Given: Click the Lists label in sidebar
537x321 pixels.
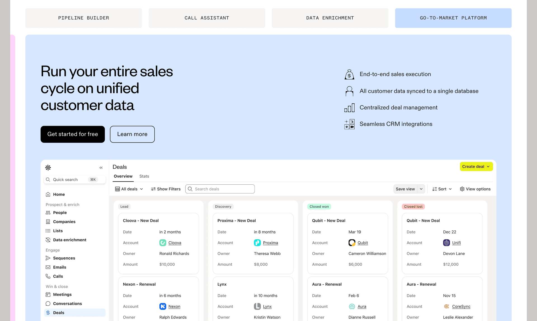Looking at the screenshot, I should click(58, 231).
